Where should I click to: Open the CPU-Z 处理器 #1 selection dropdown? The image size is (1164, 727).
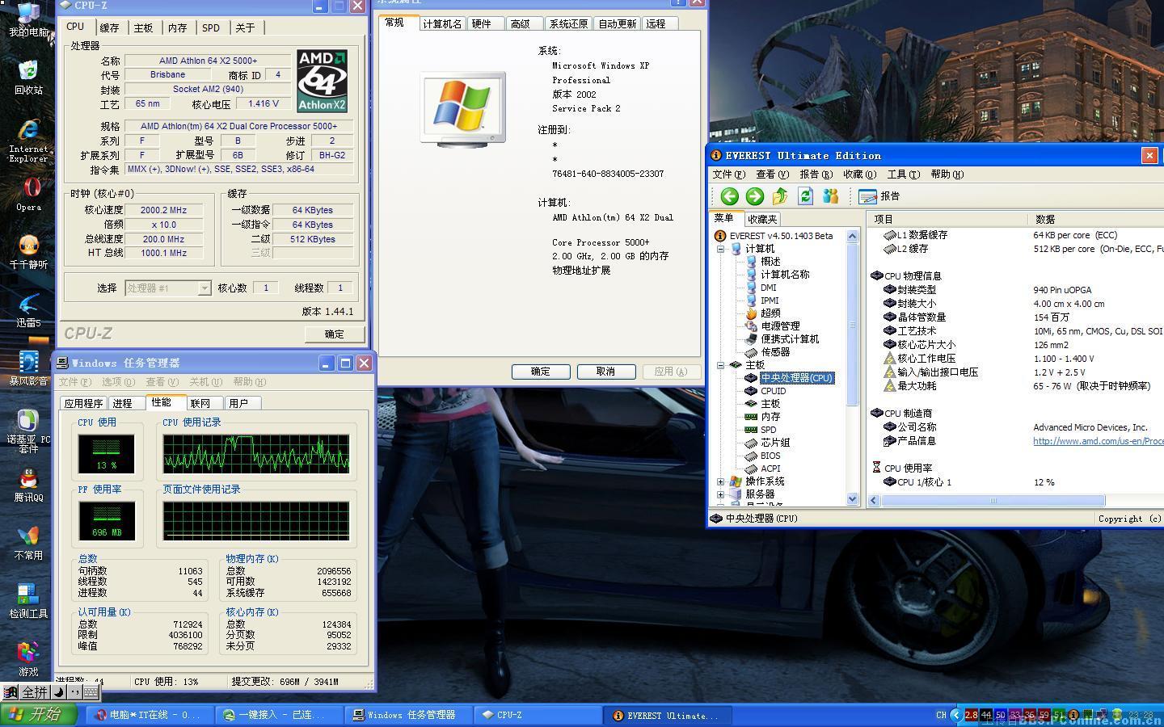point(205,288)
